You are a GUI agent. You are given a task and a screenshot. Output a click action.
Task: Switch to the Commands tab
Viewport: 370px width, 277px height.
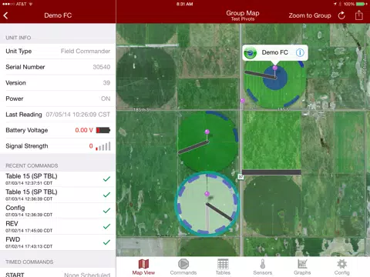click(x=183, y=267)
